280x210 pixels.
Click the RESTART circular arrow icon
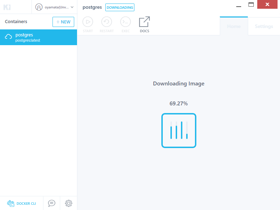[107, 22]
